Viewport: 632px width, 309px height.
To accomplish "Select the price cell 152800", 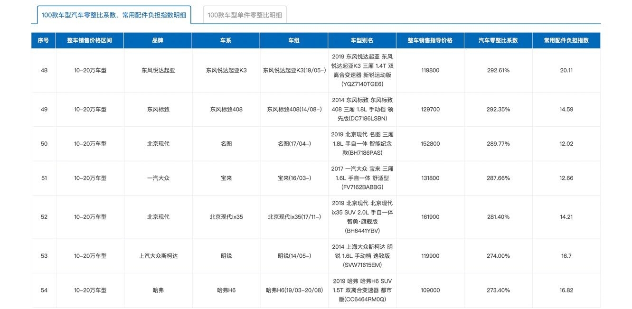I will (x=430, y=144).
